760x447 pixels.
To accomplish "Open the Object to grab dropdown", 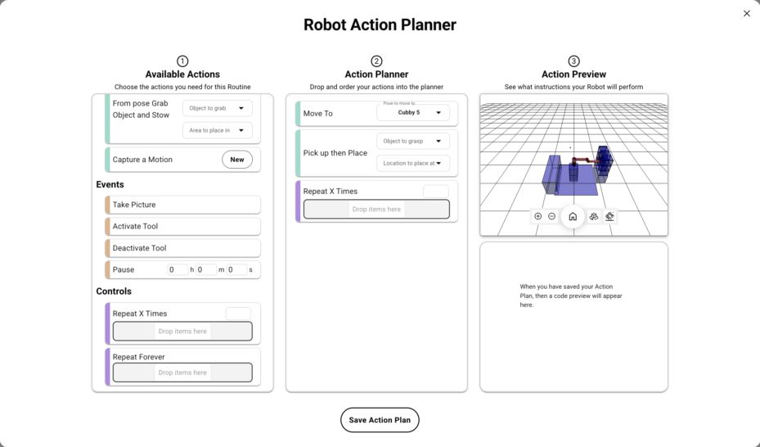I will 217,108.
